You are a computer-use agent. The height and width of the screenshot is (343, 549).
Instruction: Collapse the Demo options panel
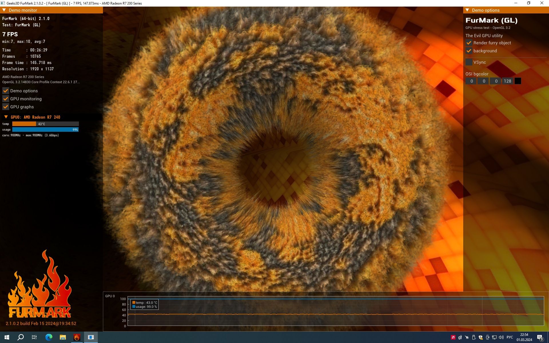467,10
